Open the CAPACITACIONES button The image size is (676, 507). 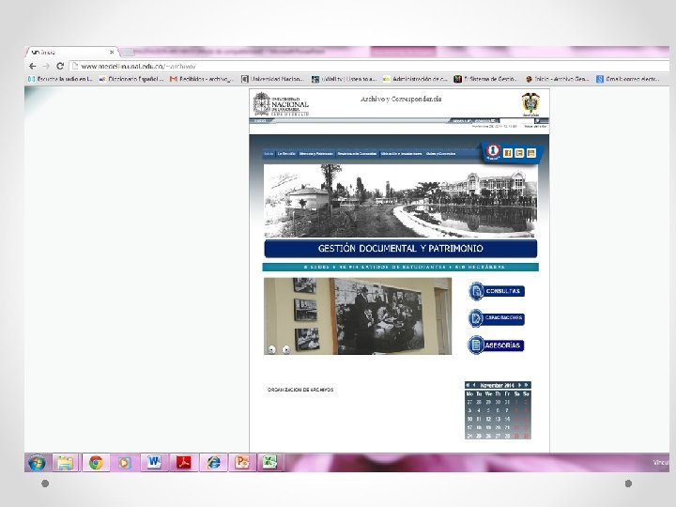pos(497,318)
